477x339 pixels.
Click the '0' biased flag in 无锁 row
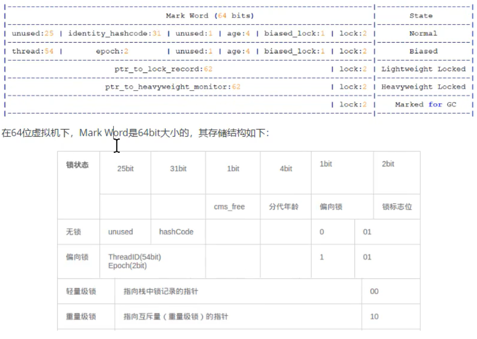322,232
